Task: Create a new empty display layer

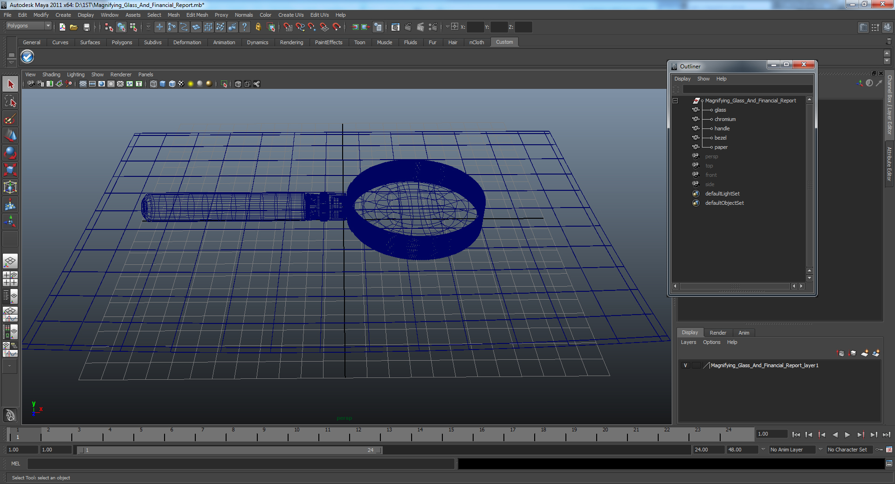Action: [x=864, y=353]
